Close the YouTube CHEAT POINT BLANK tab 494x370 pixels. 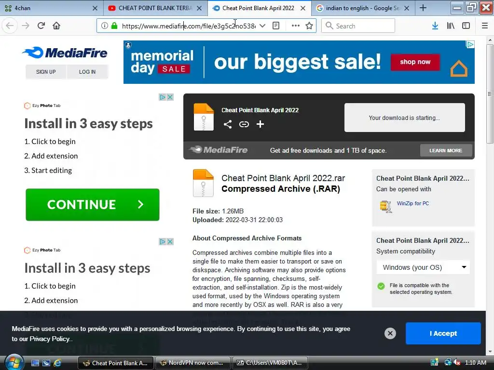[199, 8]
